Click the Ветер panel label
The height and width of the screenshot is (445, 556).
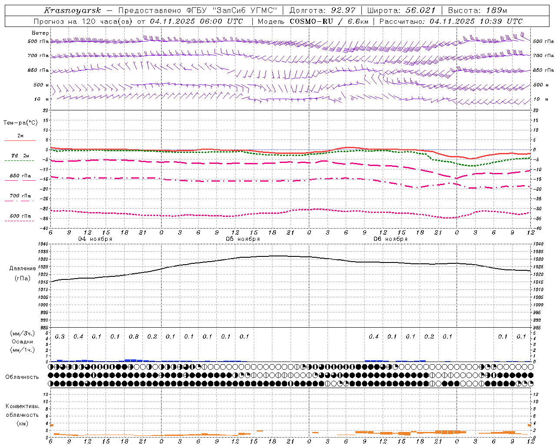(x=40, y=33)
